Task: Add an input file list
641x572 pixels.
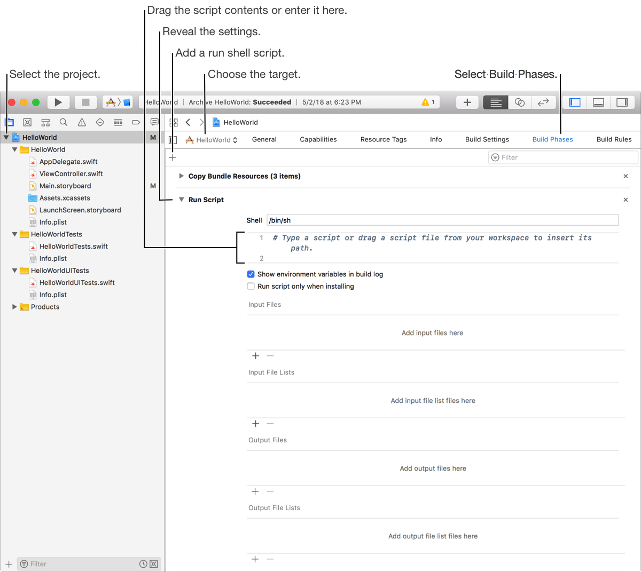Action: pyautogui.click(x=255, y=424)
